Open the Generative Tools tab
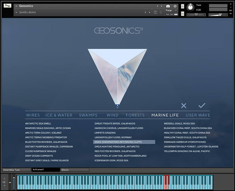This screenshot has height=191, width=235. (16, 170)
